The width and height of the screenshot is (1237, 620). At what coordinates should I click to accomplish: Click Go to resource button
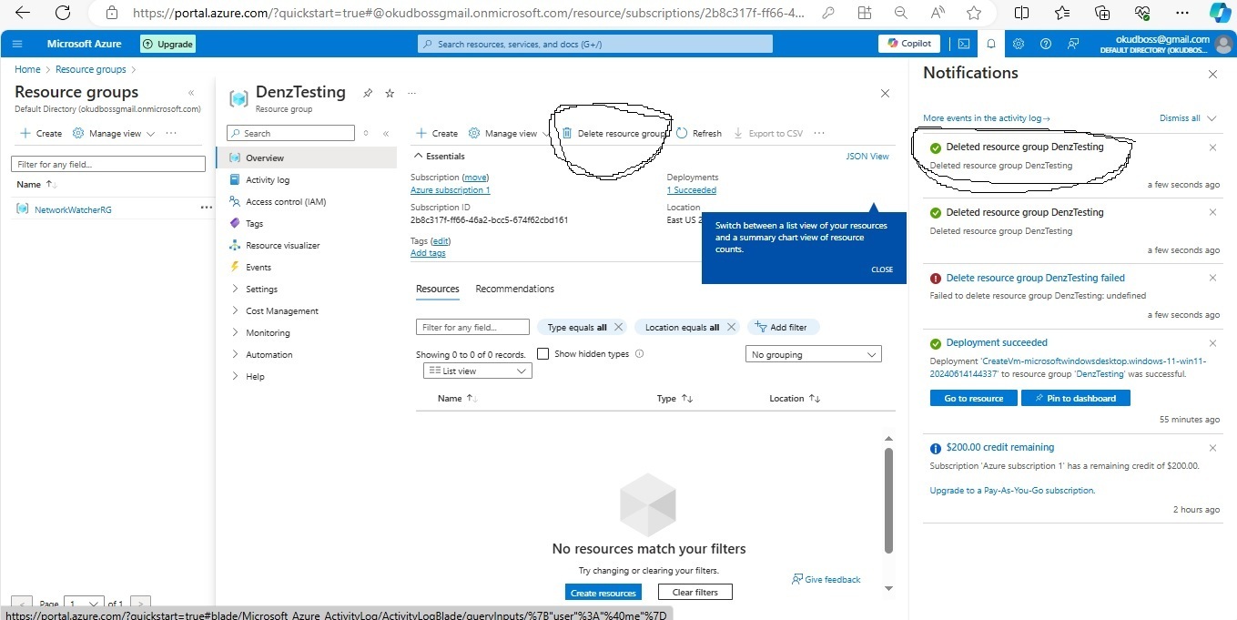973,398
